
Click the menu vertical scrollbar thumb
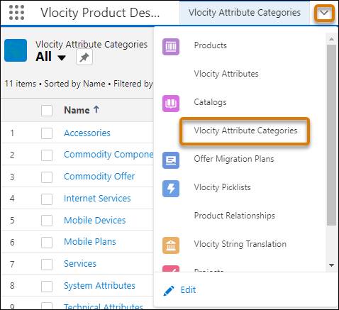(x=331, y=135)
